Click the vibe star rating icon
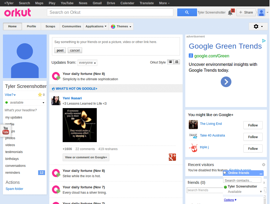273x204 pixels. tap(40, 95)
